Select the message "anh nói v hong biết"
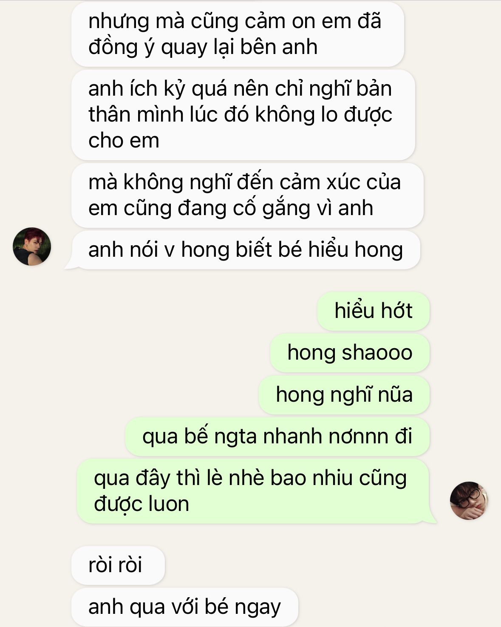The image size is (501, 627). pyautogui.click(x=246, y=250)
